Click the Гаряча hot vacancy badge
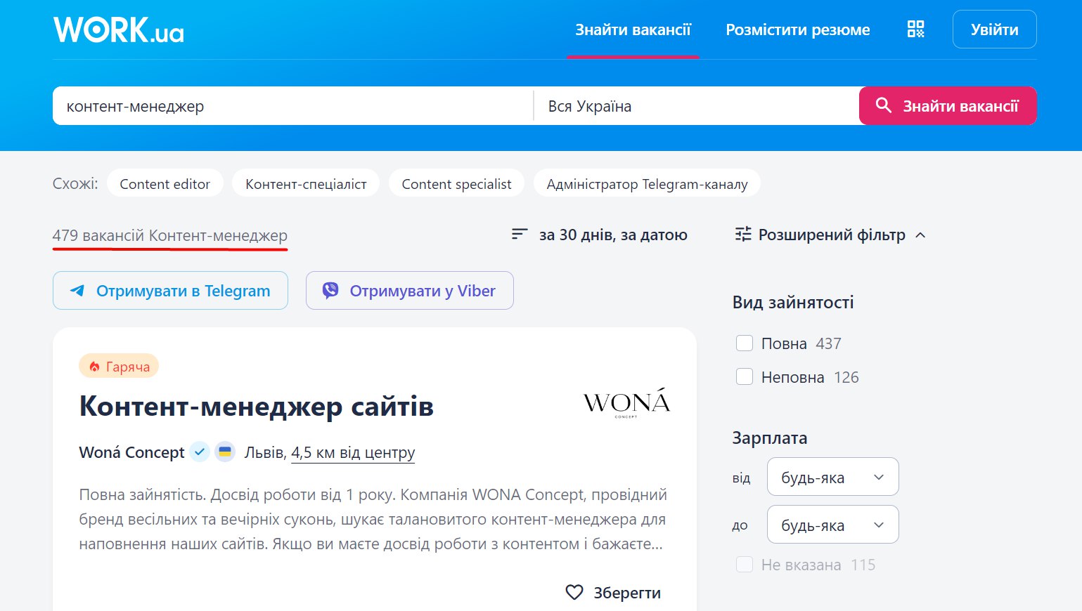The height and width of the screenshot is (611, 1082). click(x=119, y=366)
